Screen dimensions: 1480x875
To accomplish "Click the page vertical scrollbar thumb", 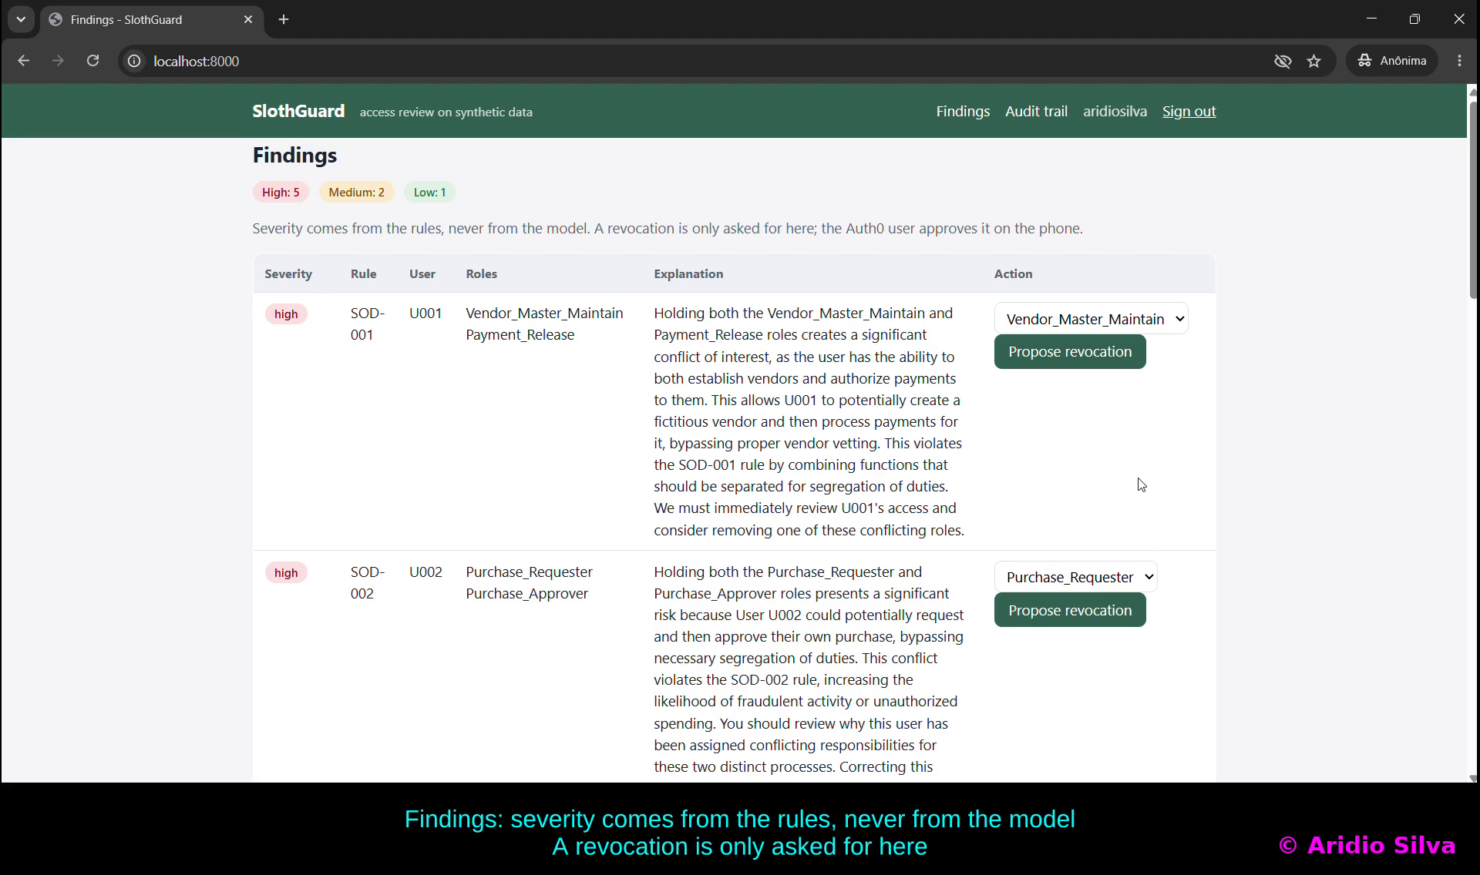I will tap(1473, 199).
